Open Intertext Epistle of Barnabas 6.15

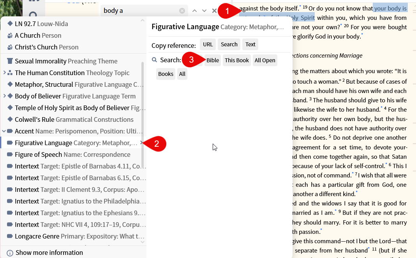(73, 178)
